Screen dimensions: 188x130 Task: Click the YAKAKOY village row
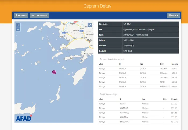pyautogui.click(x=138, y=78)
